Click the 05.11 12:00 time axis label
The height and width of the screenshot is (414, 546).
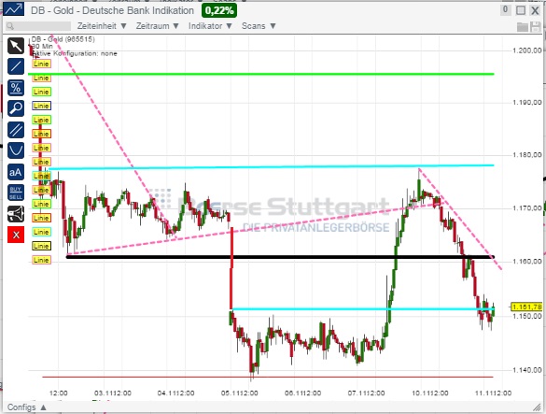(240, 393)
